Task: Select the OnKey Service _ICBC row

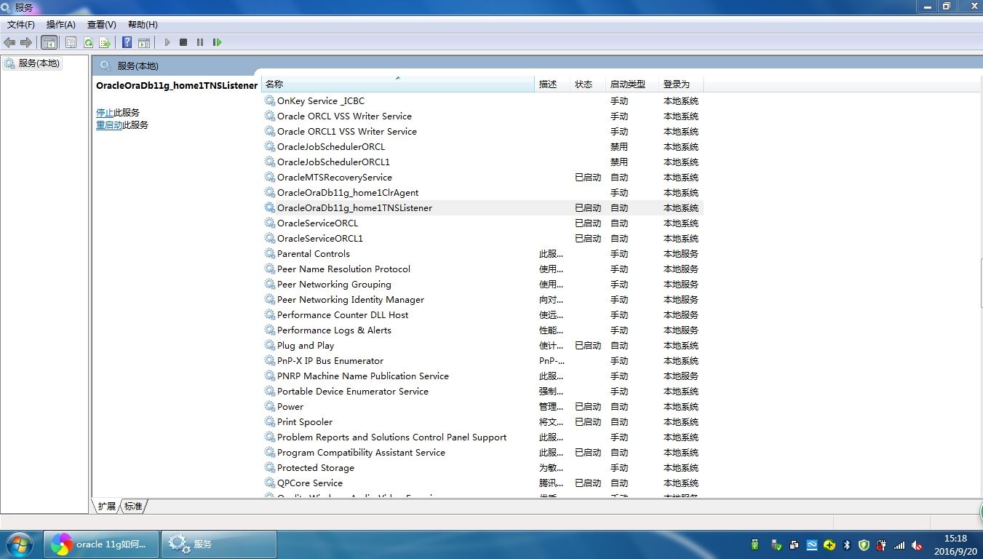Action: tap(483, 101)
